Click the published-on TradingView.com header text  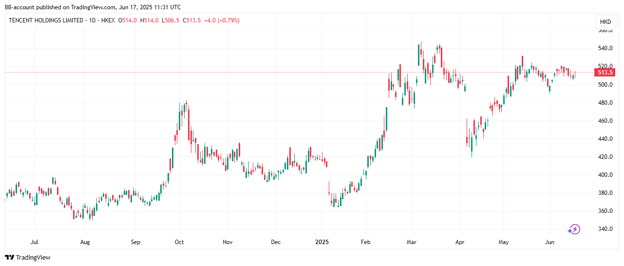(x=93, y=7)
